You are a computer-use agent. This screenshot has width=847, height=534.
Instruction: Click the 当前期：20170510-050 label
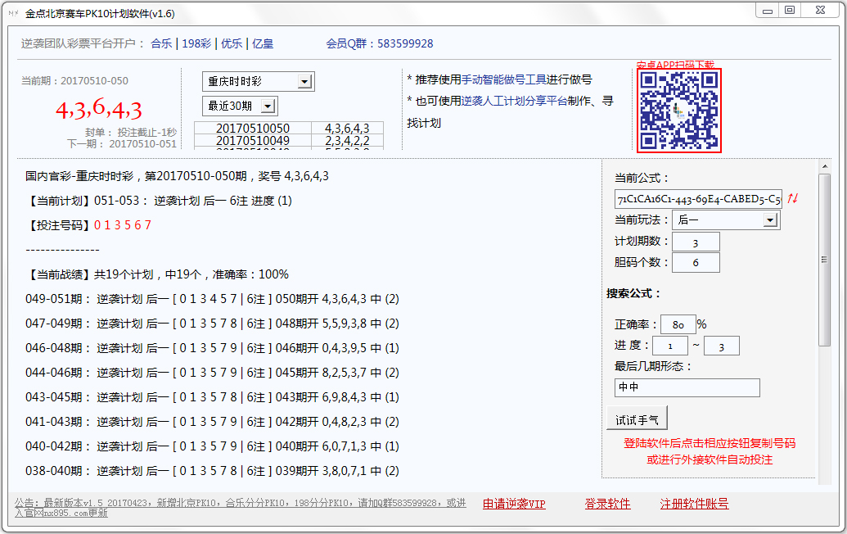coord(74,81)
